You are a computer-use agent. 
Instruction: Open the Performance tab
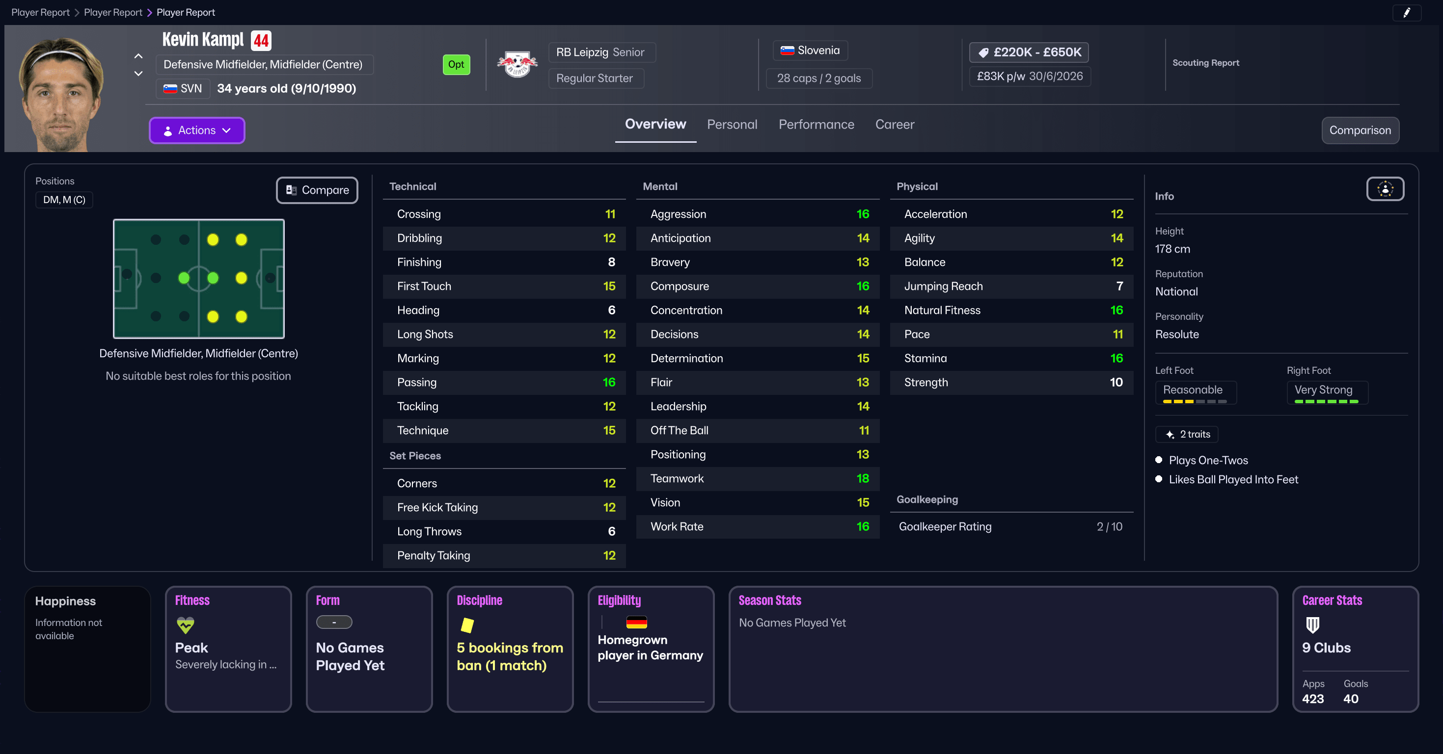pos(816,124)
